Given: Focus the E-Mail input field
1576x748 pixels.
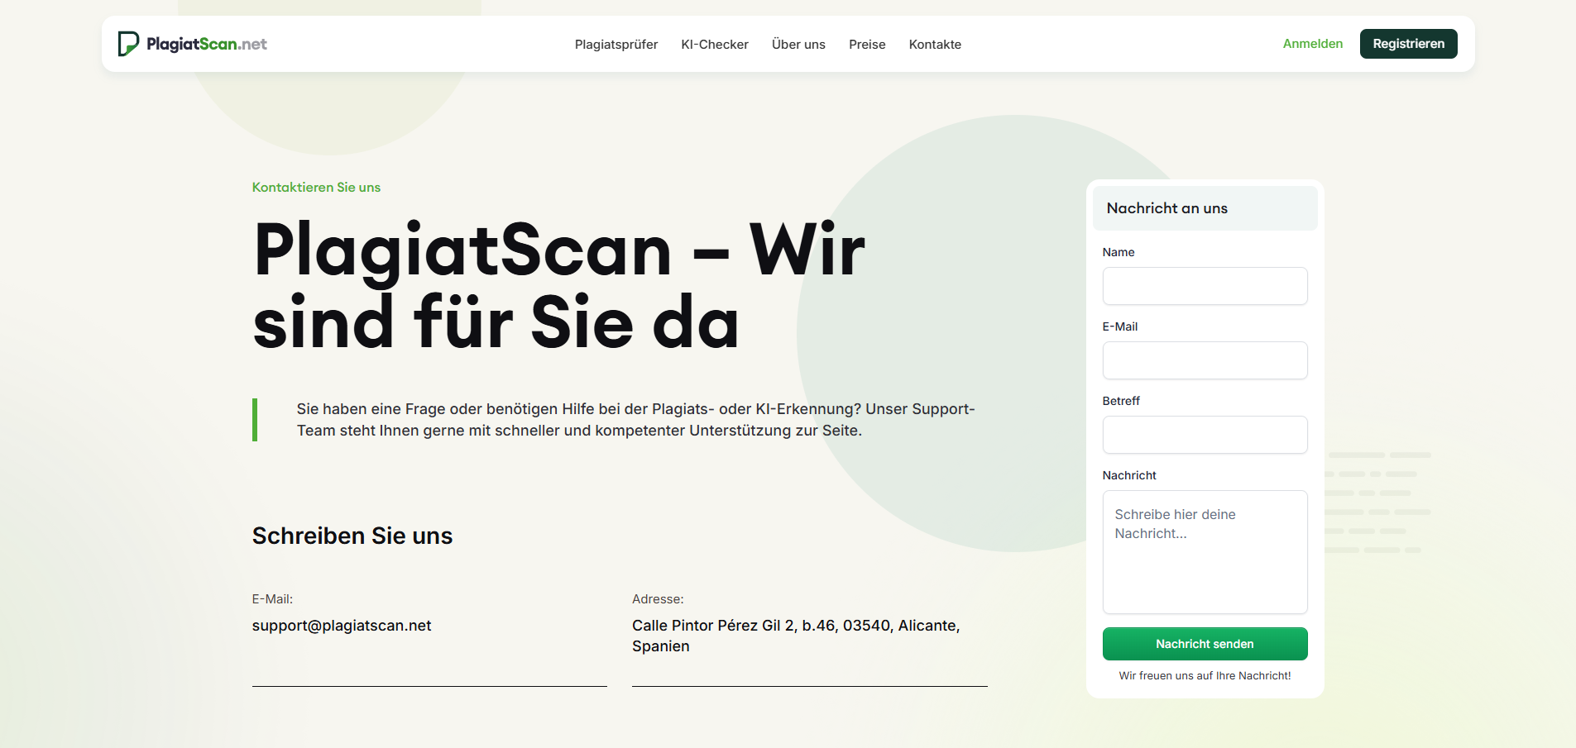Looking at the screenshot, I should pos(1205,360).
